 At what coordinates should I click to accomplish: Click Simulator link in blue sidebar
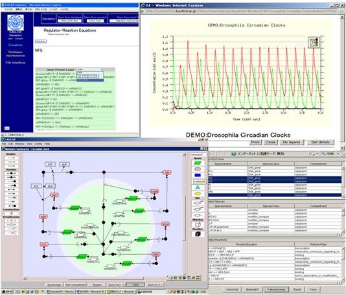coord(16,45)
